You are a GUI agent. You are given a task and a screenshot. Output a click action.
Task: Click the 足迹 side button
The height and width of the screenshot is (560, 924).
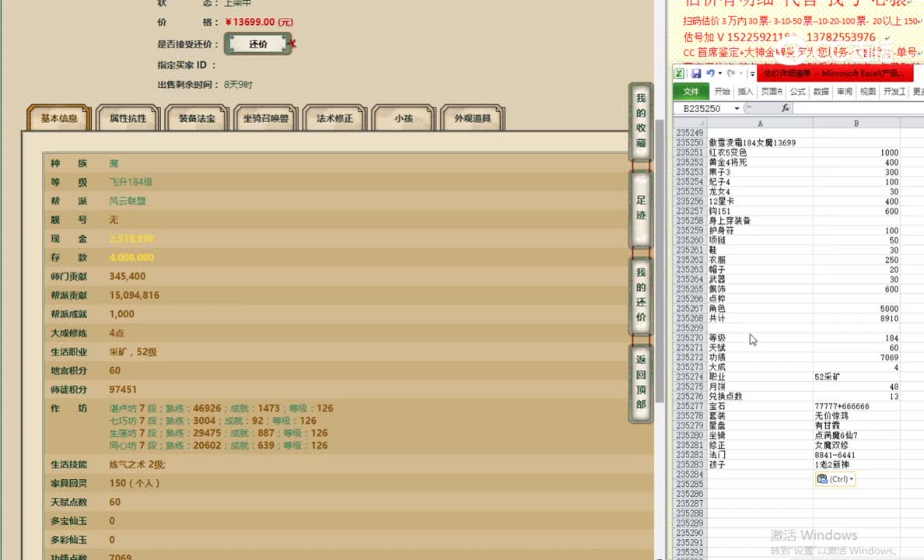tap(641, 208)
